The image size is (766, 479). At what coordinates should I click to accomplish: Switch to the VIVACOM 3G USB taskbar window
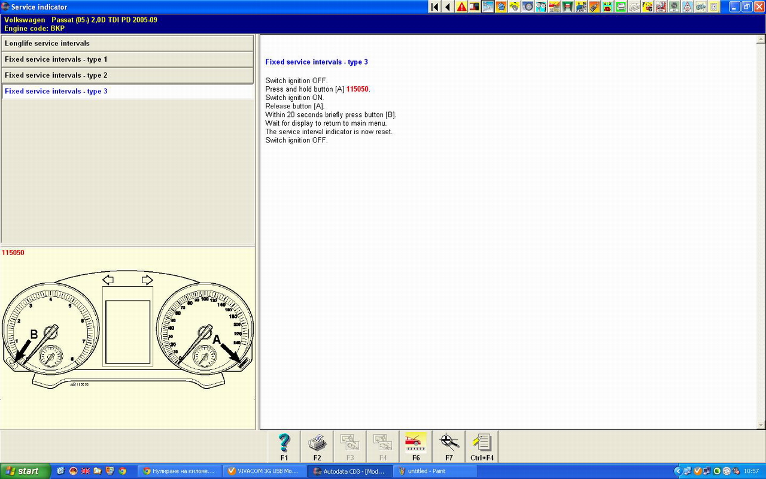click(x=264, y=471)
